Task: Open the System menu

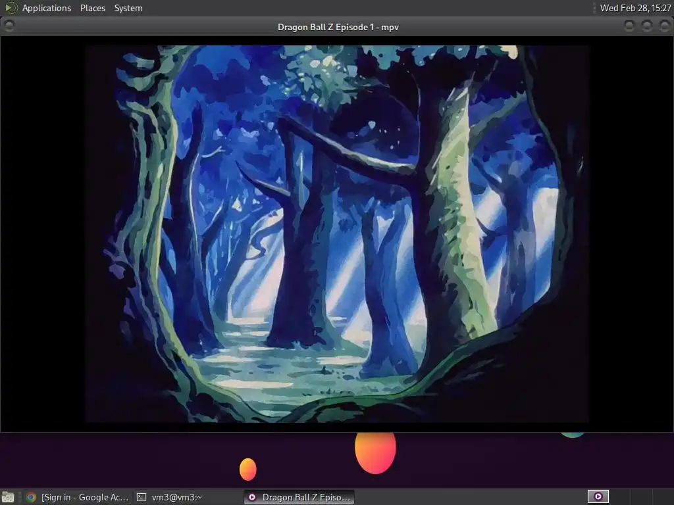Action: (128, 8)
